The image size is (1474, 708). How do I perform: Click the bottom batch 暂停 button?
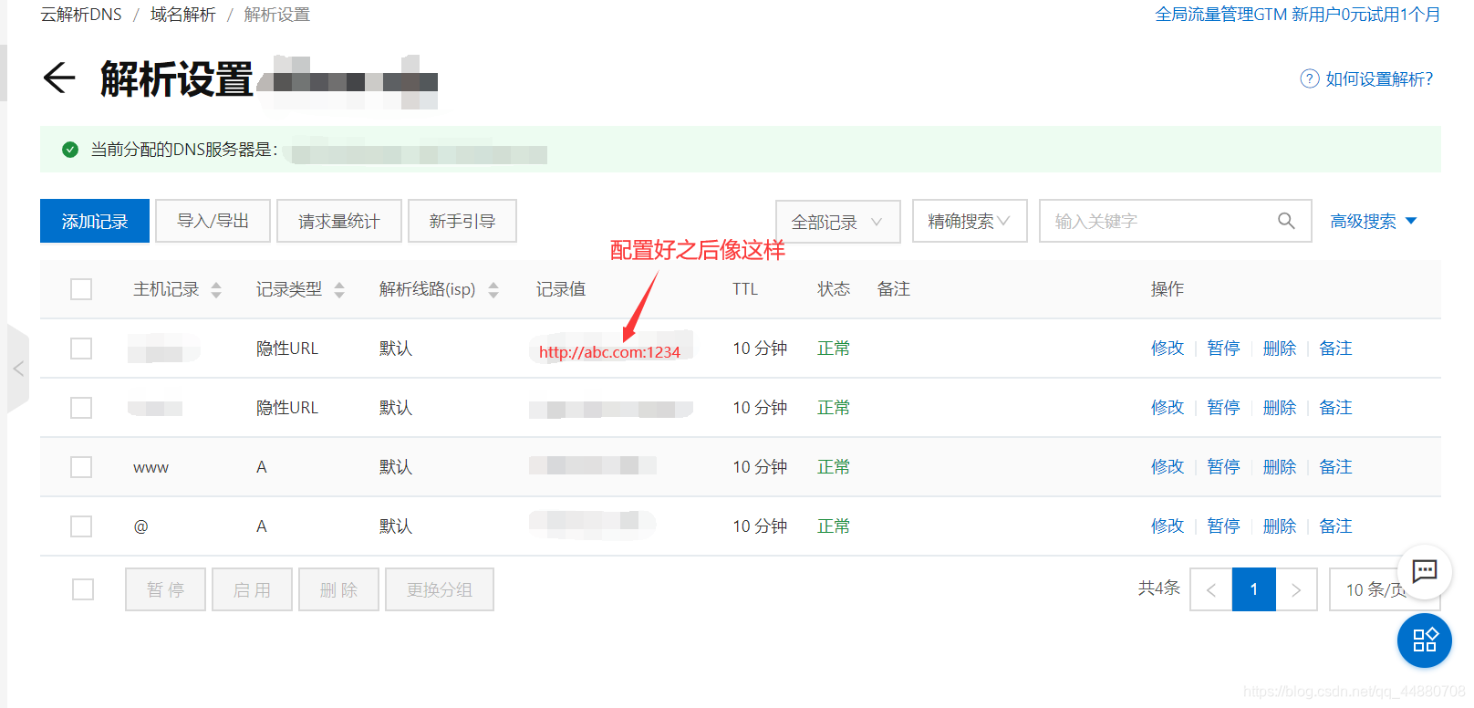[x=166, y=589]
